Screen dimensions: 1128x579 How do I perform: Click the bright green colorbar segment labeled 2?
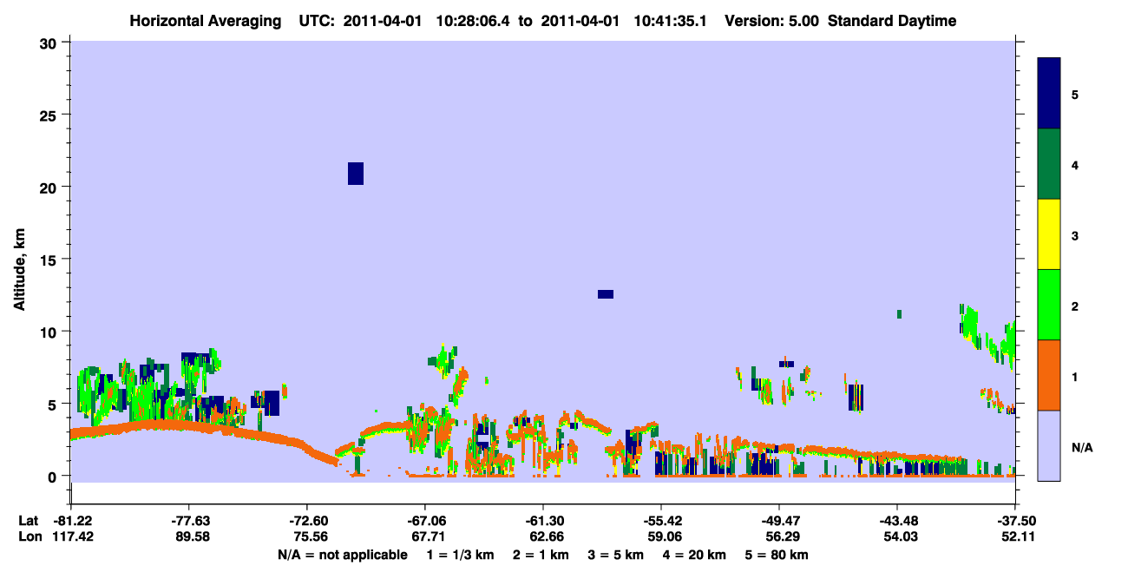[x=1049, y=305]
